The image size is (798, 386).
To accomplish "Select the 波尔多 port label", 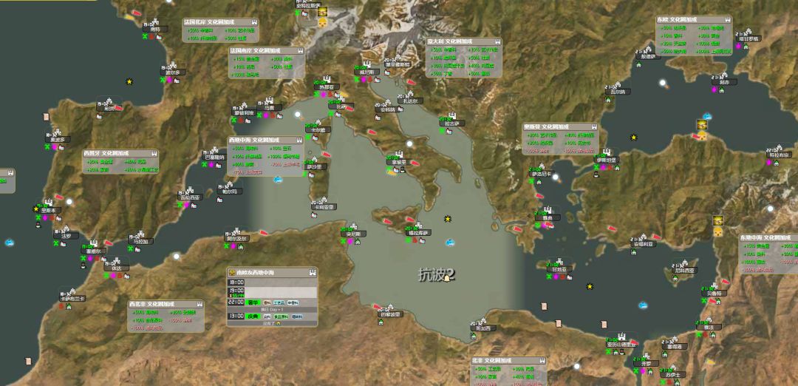I will (173, 72).
